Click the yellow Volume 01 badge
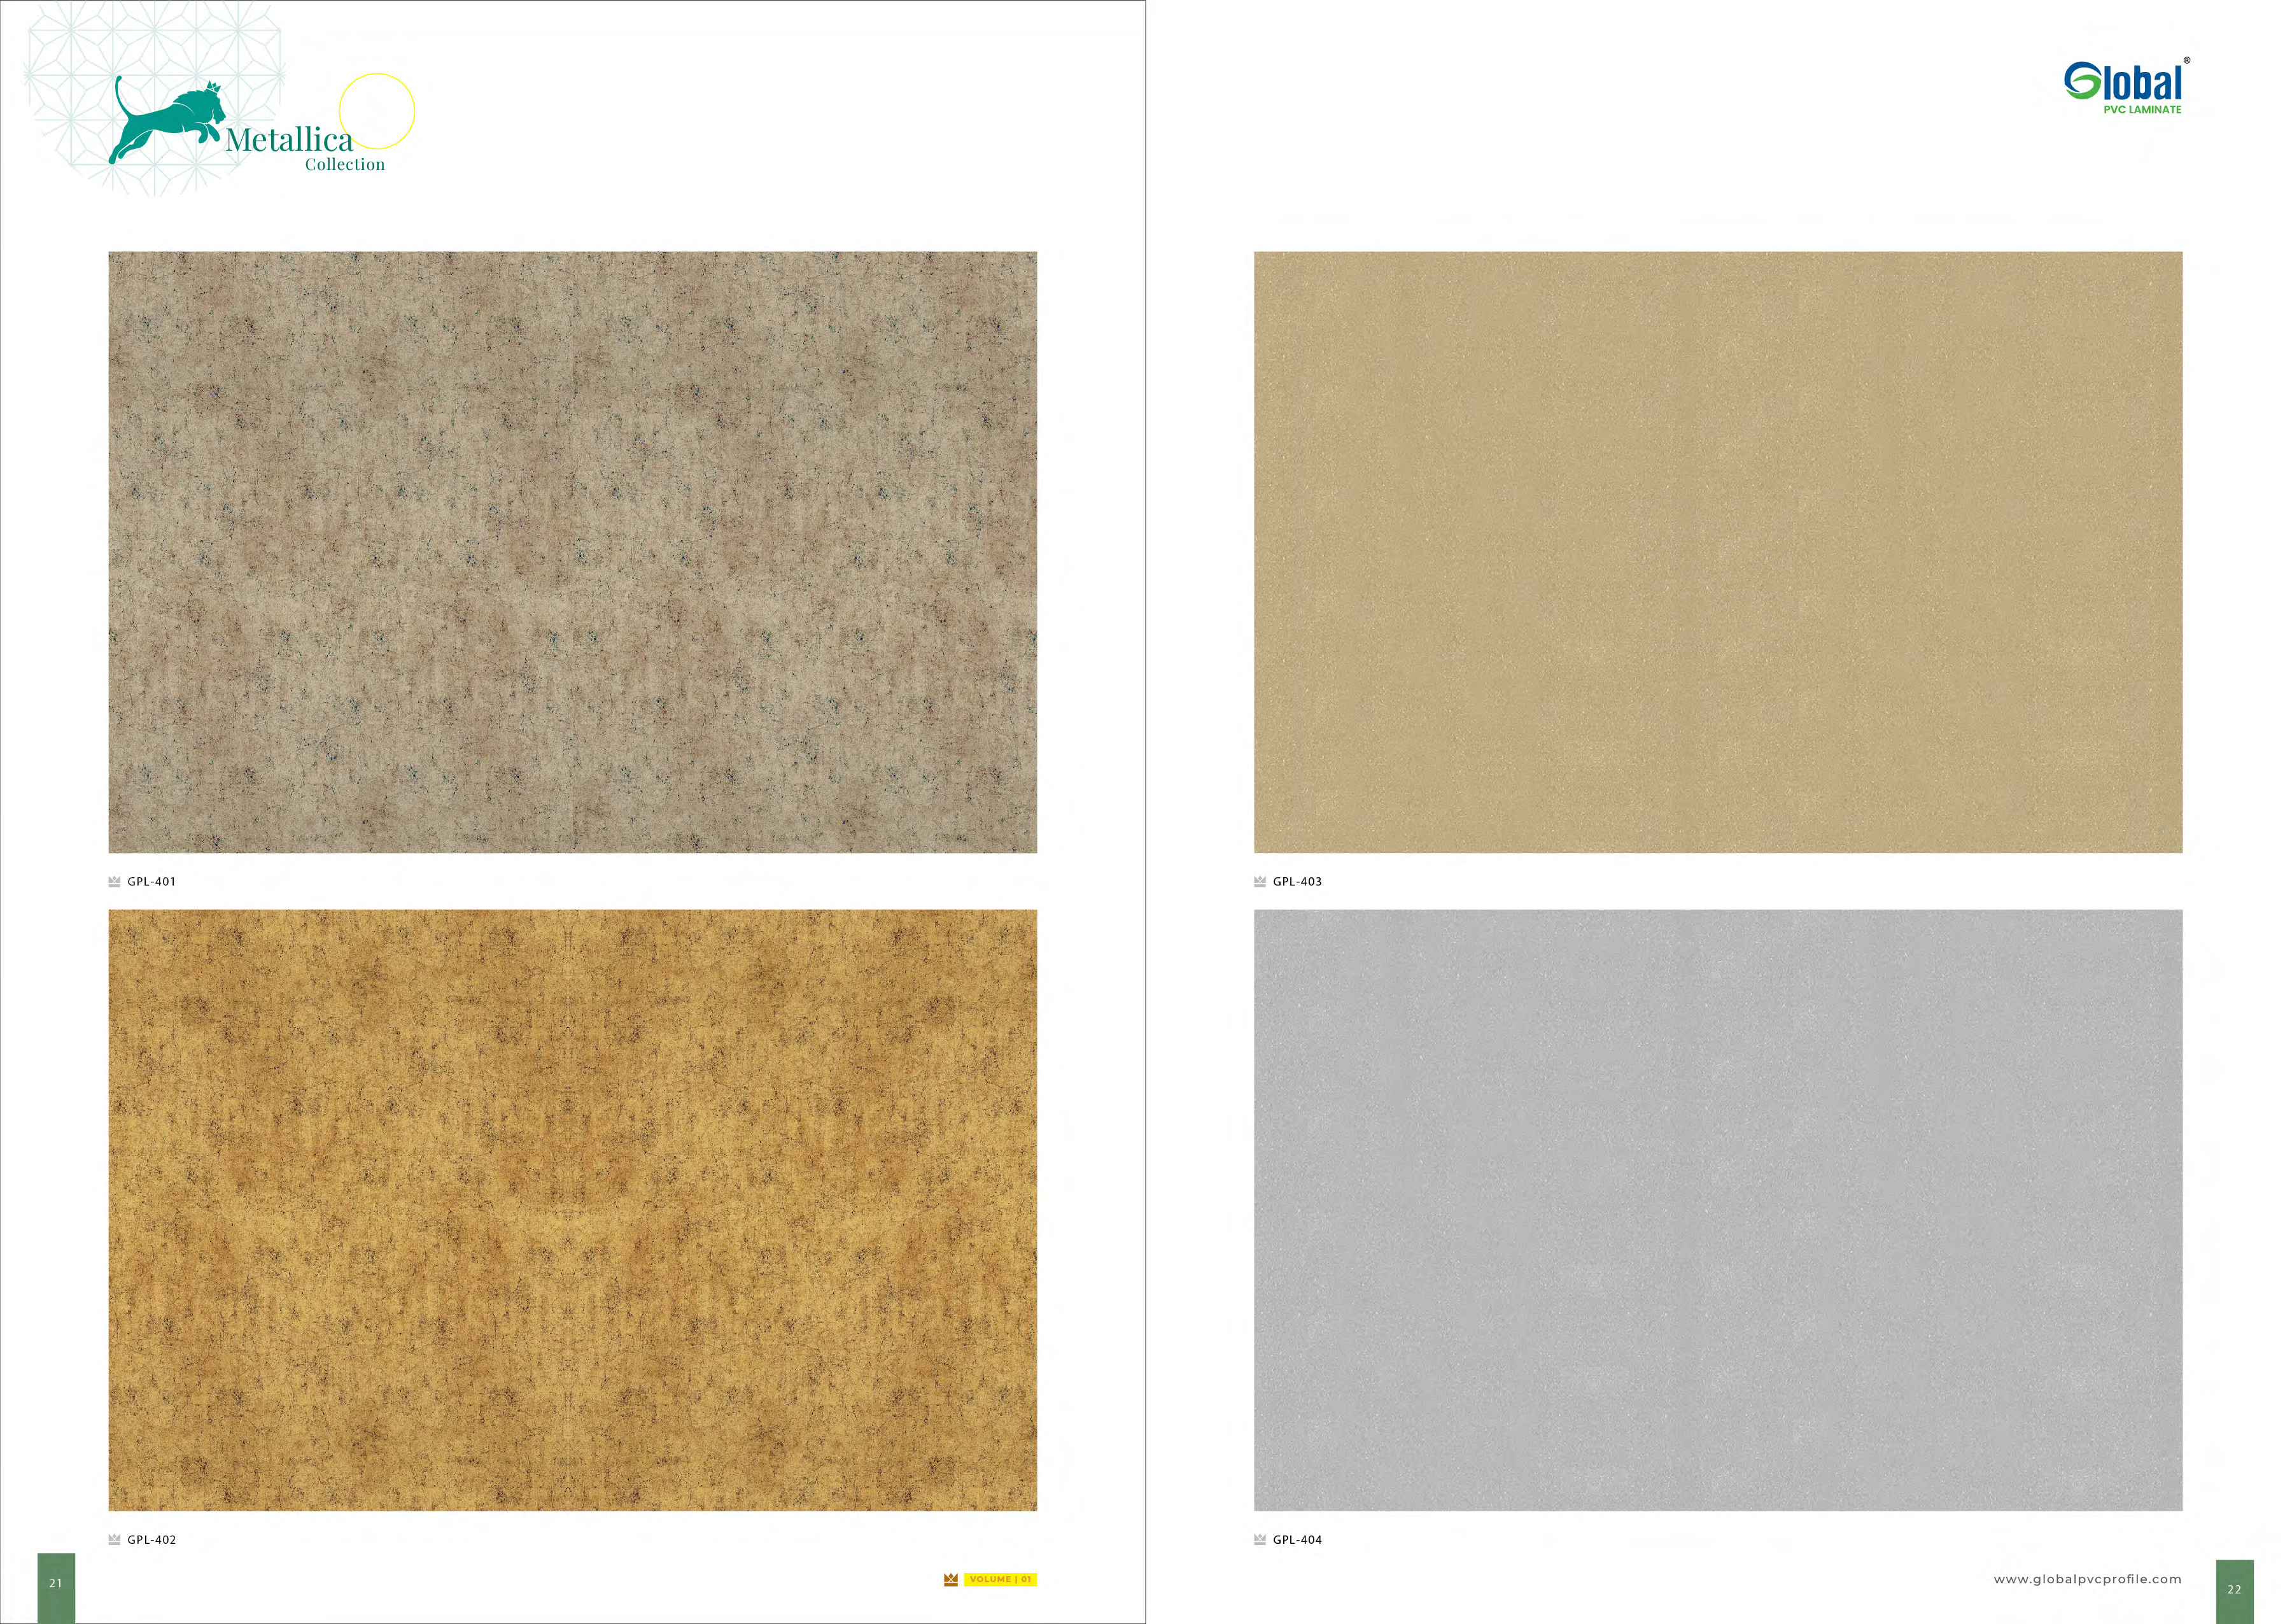Viewport: 2292px width, 1624px height. [x=999, y=1579]
